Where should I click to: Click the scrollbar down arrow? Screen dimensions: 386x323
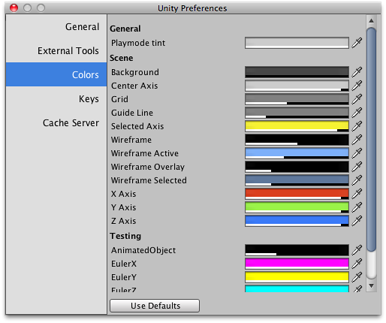[371, 285]
